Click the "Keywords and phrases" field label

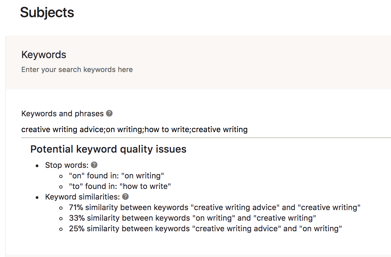63,114
